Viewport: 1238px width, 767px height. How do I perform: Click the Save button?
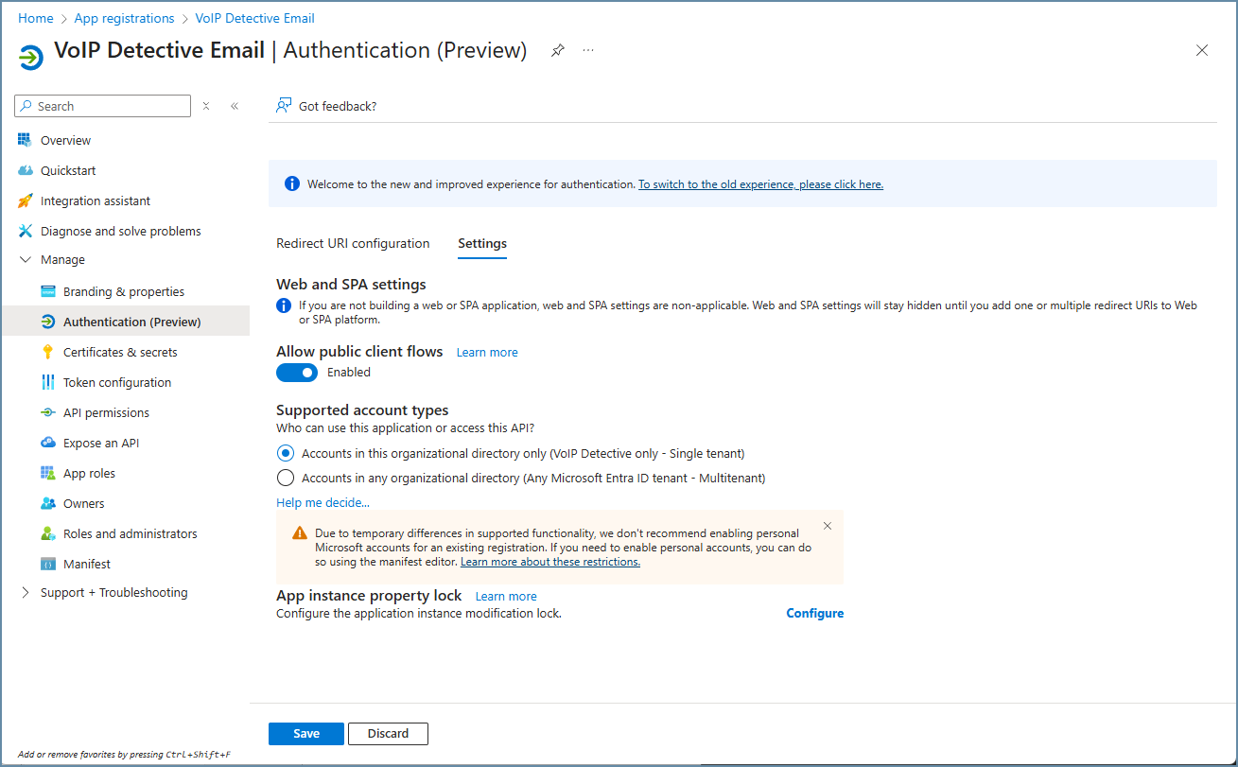(306, 734)
